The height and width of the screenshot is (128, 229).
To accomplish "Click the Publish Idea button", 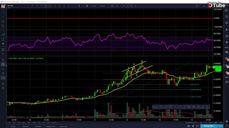I will (209, 126).
